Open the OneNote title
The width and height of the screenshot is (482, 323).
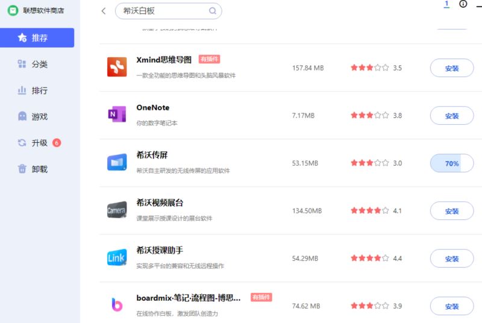153,107
